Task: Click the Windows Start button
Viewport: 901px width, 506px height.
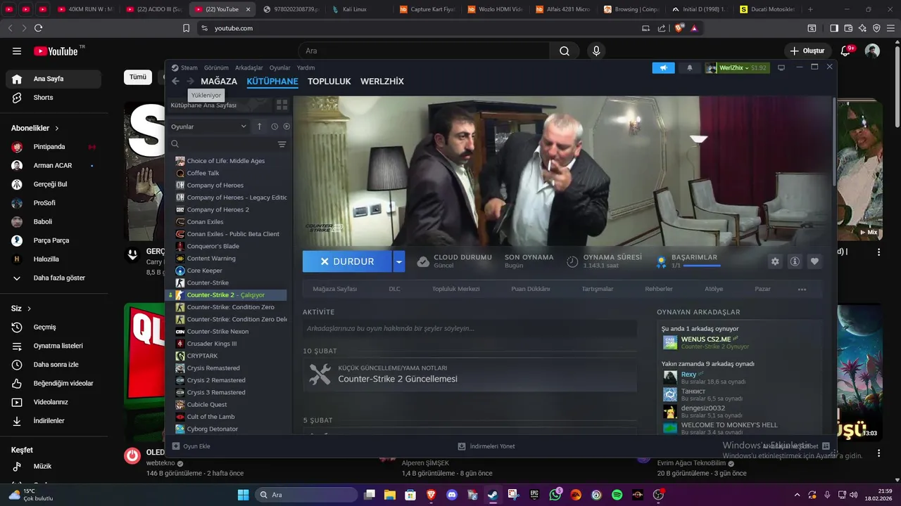Action: [243, 495]
